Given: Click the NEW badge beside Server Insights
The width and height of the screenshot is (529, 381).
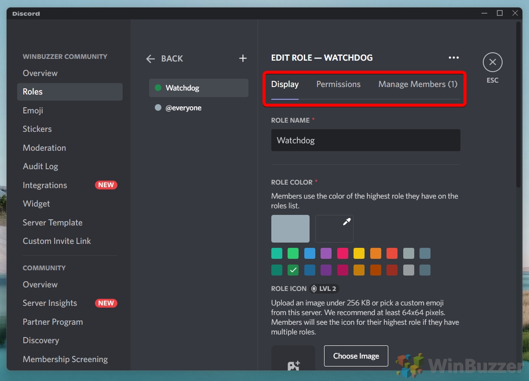Looking at the screenshot, I should 106,303.
